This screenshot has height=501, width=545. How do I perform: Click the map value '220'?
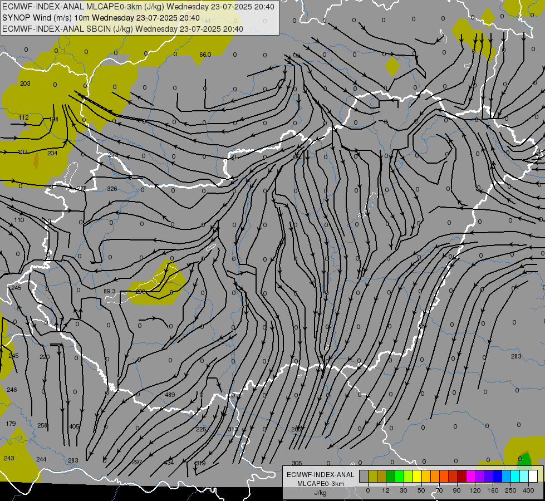(x=45, y=357)
